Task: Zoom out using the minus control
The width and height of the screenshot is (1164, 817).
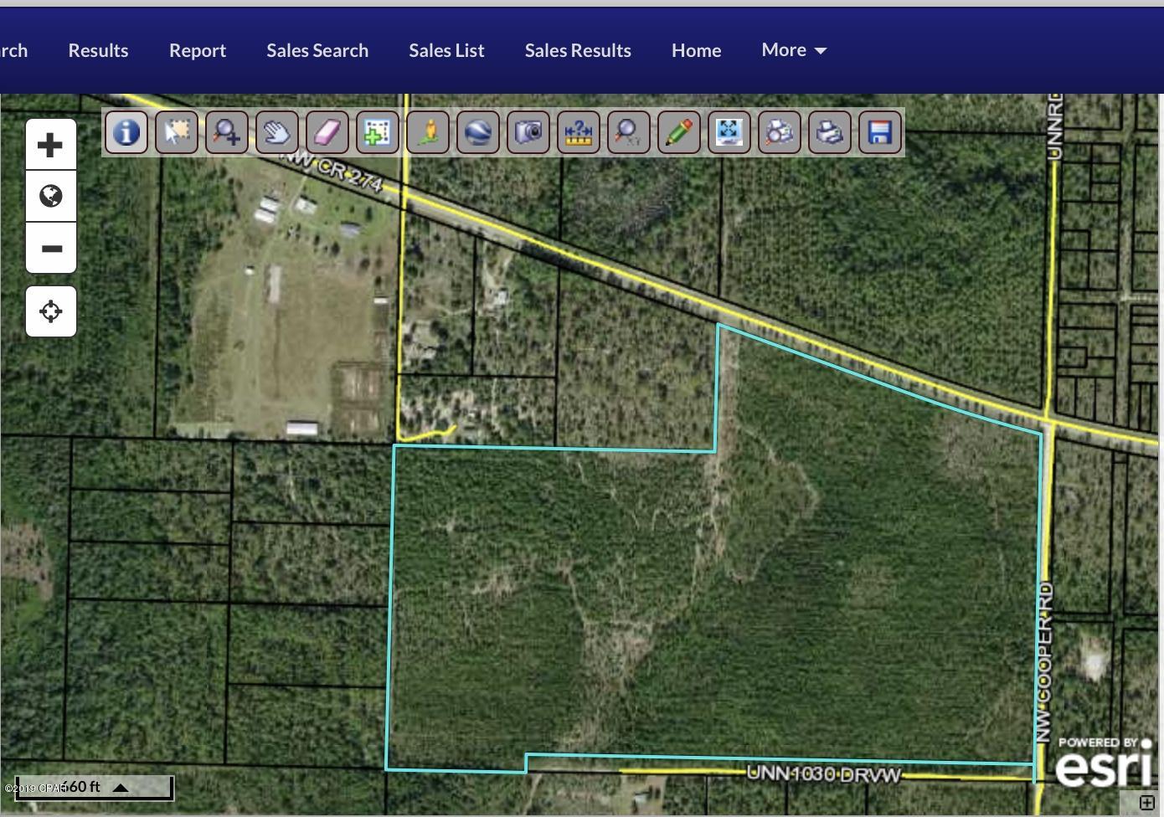Action: click(x=50, y=248)
